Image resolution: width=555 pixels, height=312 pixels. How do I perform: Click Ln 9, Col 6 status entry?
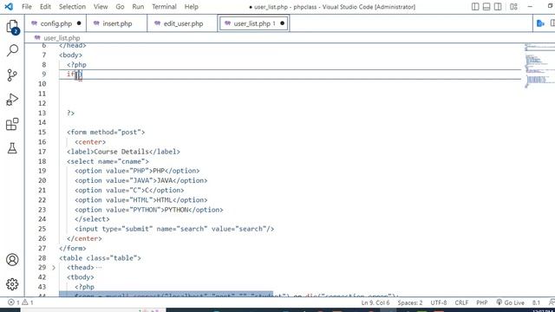click(x=375, y=302)
